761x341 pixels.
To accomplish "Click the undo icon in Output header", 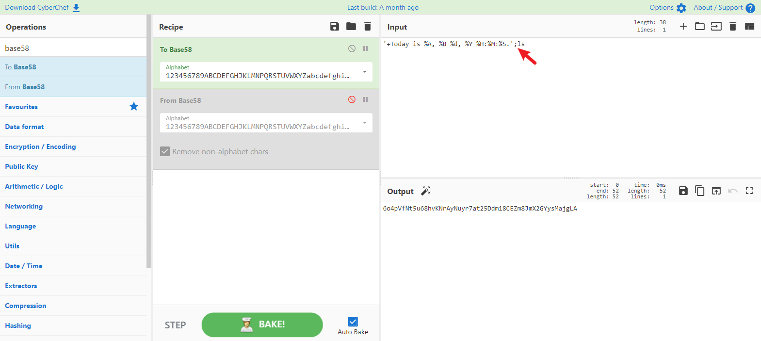I will 733,191.
